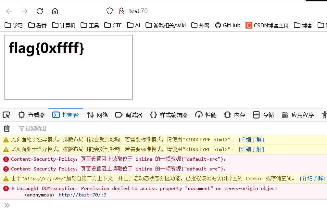Go forward to the next page
Viewport: 327px width, 213px height.
point(25,11)
